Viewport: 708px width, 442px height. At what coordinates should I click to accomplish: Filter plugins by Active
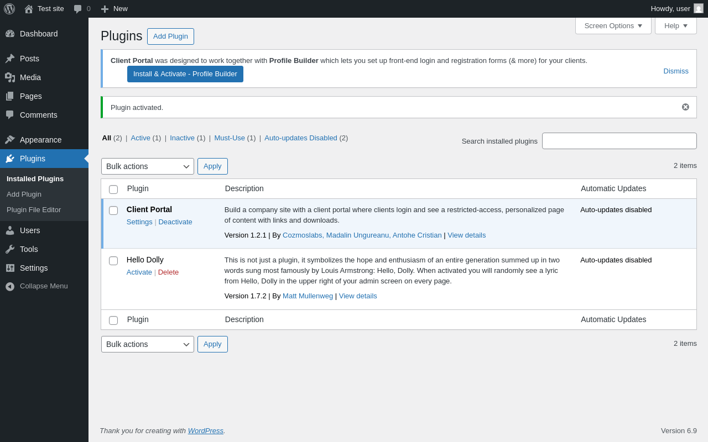click(x=140, y=138)
